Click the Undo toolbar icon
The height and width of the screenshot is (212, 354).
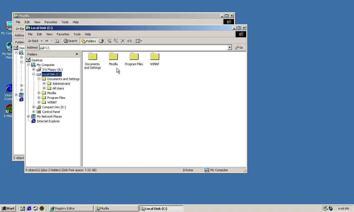(x=129, y=41)
